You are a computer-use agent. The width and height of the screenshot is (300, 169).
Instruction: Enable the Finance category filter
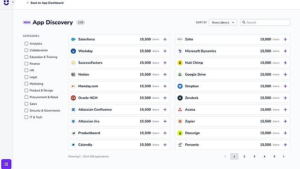(x=26, y=64)
